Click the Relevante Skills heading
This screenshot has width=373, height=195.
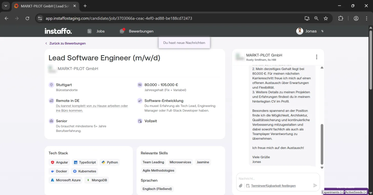tap(154, 153)
